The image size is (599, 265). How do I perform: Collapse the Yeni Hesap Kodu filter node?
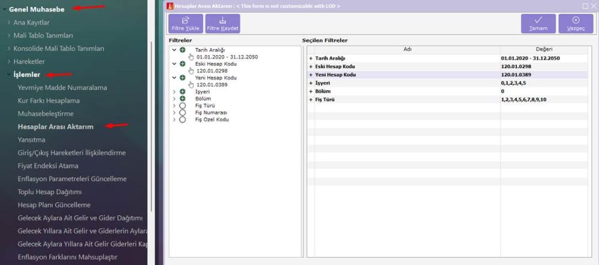tap(174, 77)
